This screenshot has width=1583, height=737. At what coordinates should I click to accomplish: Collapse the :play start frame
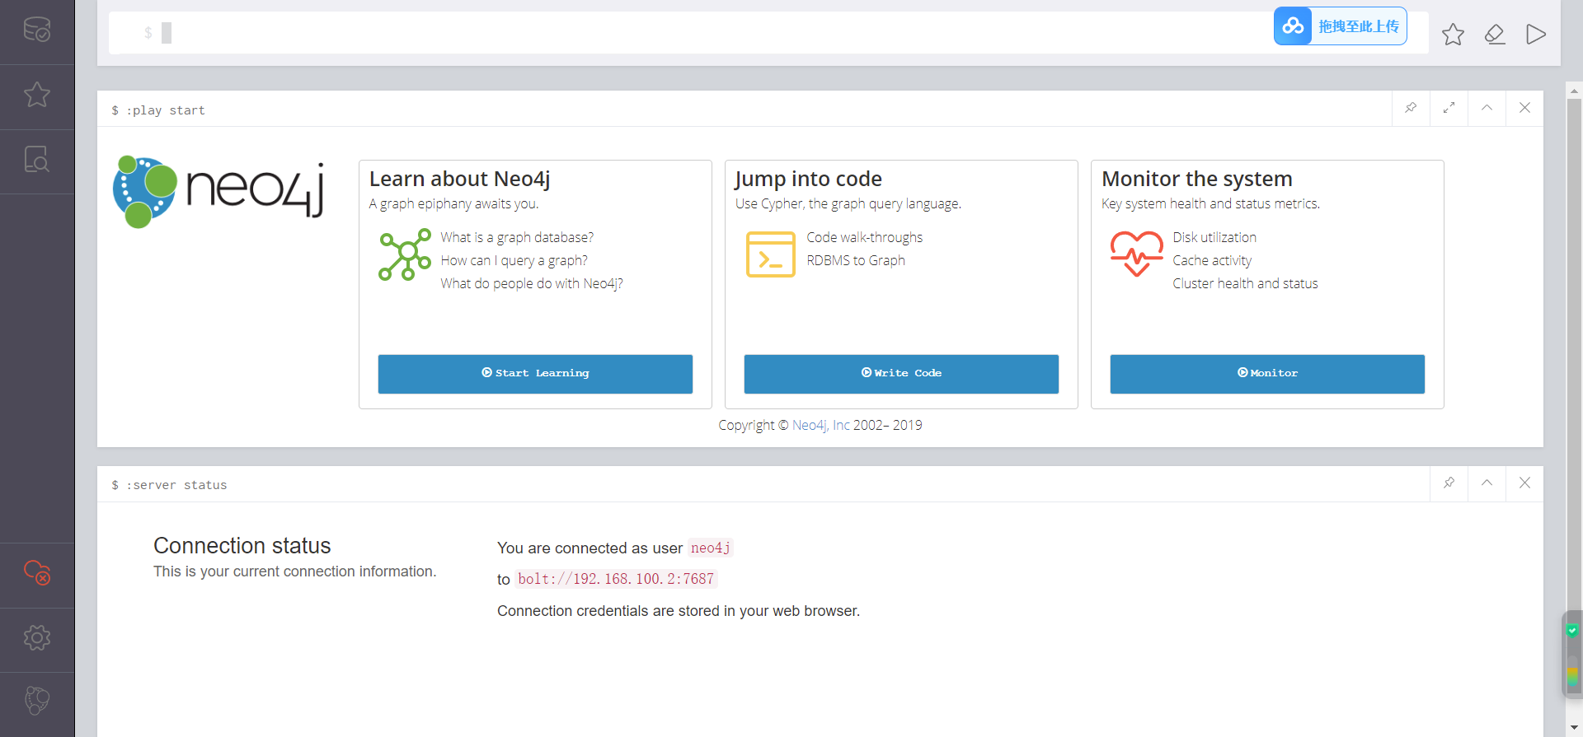[x=1487, y=108]
